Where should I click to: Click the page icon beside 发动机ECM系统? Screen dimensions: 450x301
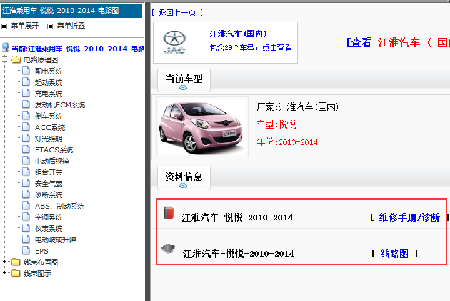[x=26, y=104]
